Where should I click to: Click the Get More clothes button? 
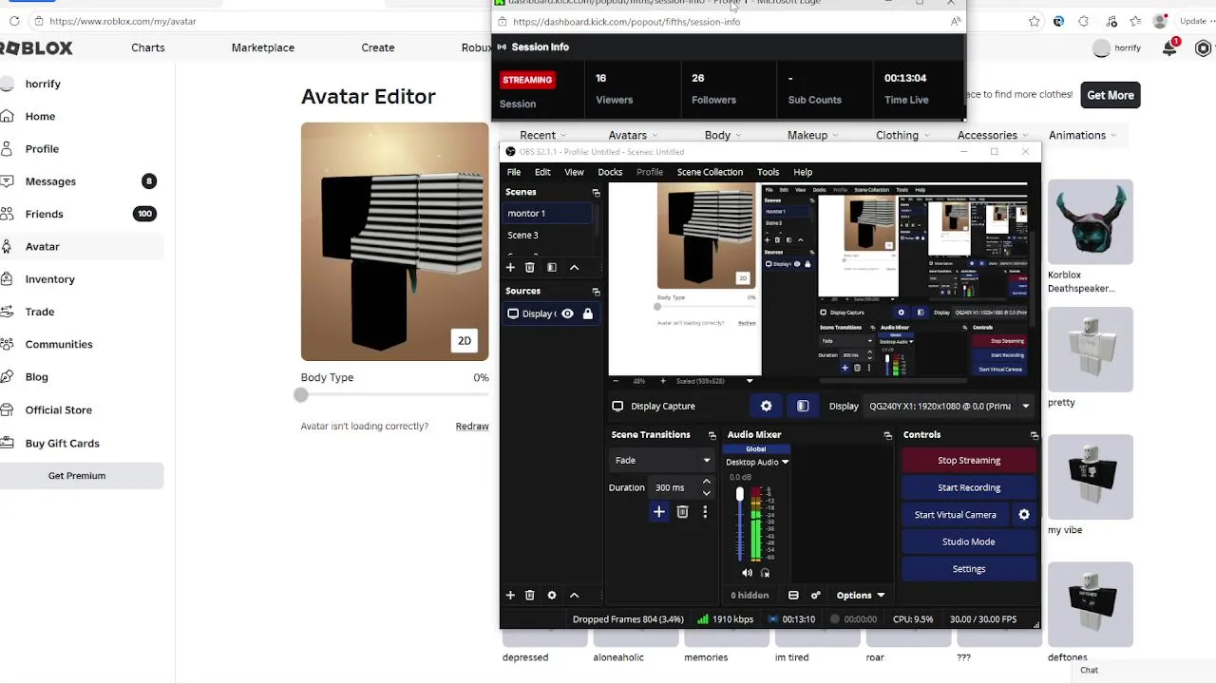1111,95
